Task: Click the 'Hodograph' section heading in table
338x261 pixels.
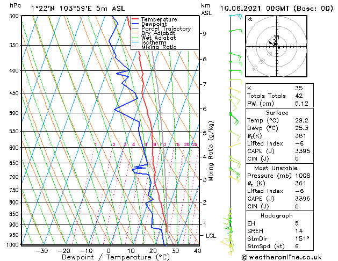Action: [277, 215]
